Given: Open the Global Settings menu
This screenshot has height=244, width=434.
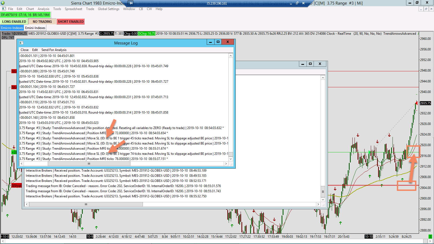Looking at the screenshot, I should (x=108, y=9).
